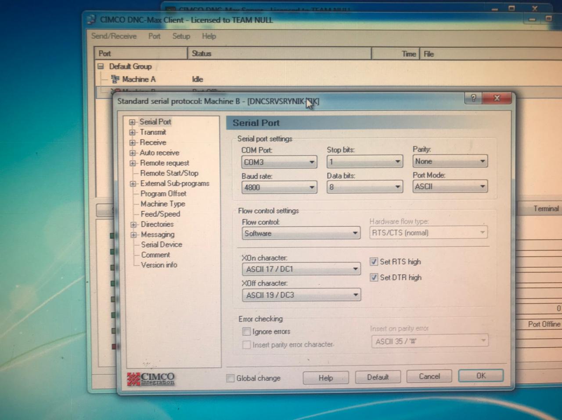Select Version info in the tree
The image size is (562, 420).
pyautogui.click(x=159, y=265)
